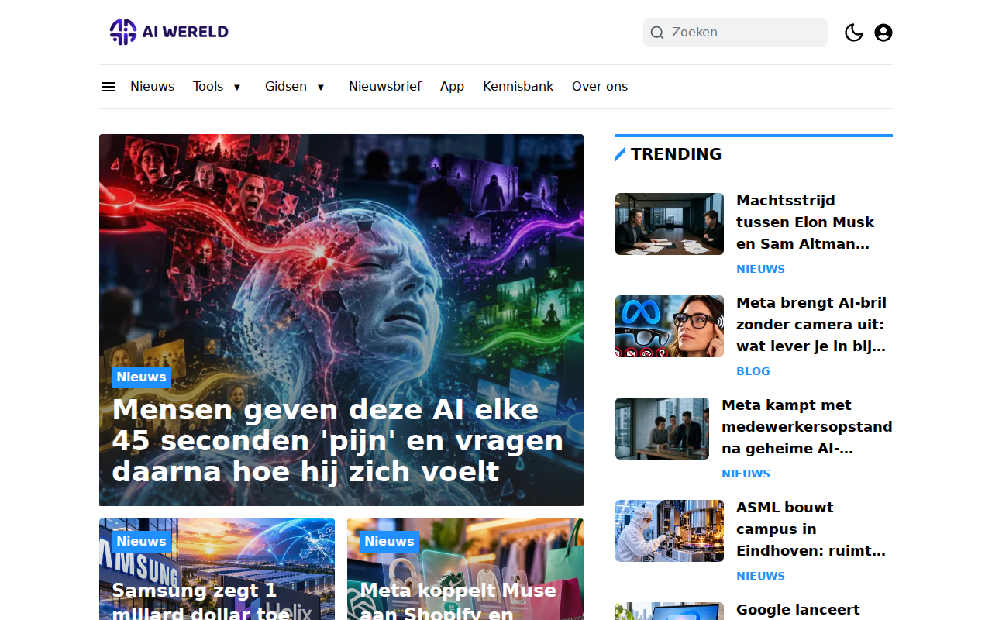Click the AI Wereld logo
Image resolution: width=992 pixels, height=620 pixels.
[169, 32]
